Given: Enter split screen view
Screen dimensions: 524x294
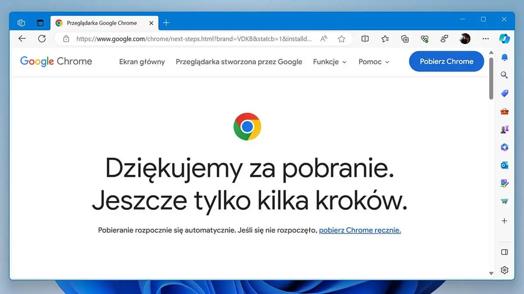Looking at the screenshot, I should (x=365, y=39).
